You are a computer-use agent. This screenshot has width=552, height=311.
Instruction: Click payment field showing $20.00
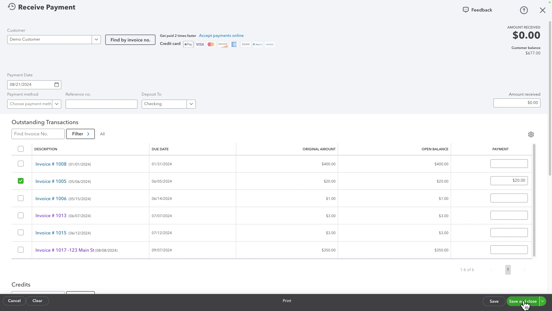pyautogui.click(x=509, y=181)
